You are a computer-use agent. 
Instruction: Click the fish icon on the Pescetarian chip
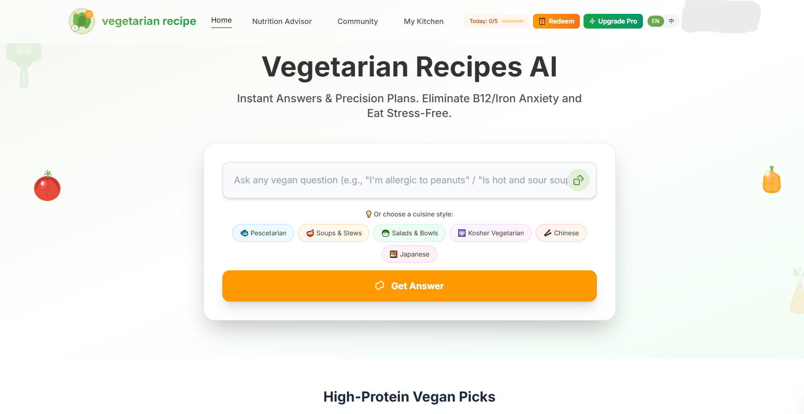[244, 233]
